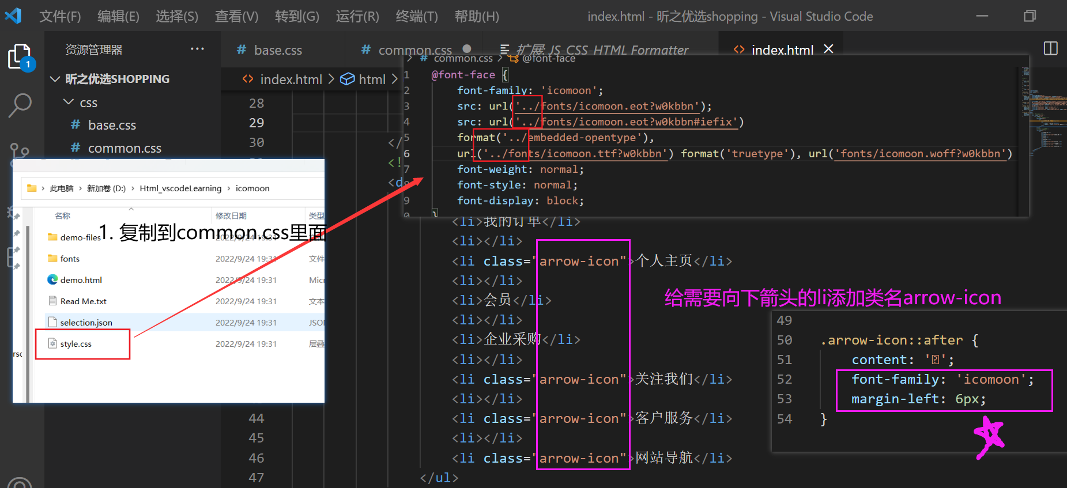The width and height of the screenshot is (1067, 488).
Task: Click the .arrow-icon::after selector line
Action: pyautogui.click(x=899, y=340)
